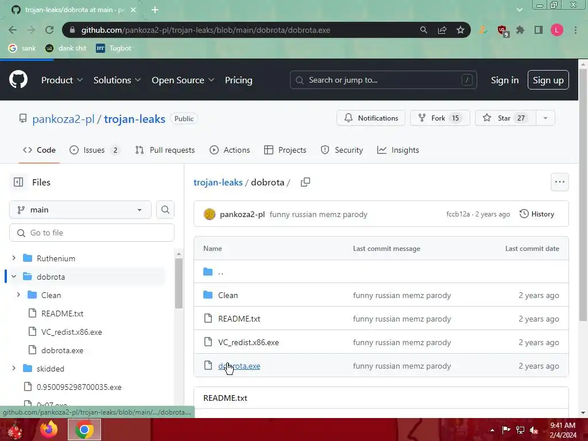The height and width of the screenshot is (441, 588).
Task: Click the file tree search icon button
Action: click(x=165, y=210)
